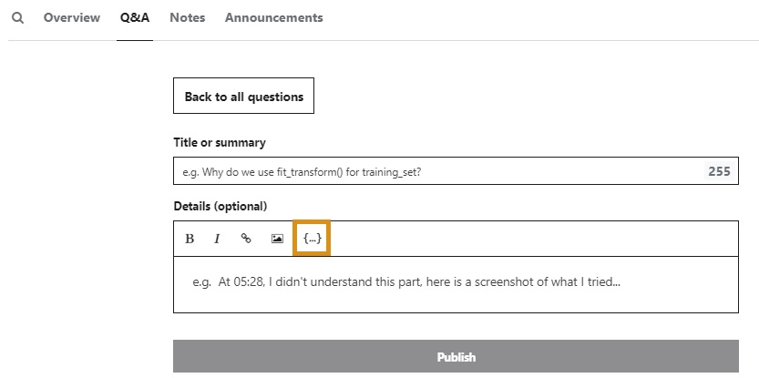The height and width of the screenshot is (378, 759).
Task: Select the Q&A tab
Action: point(135,17)
